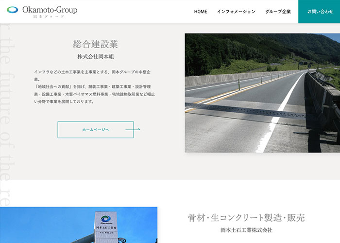This screenshot has height=243, width=340.
Task: Open the highway road photo
Action: coord(262,93)
